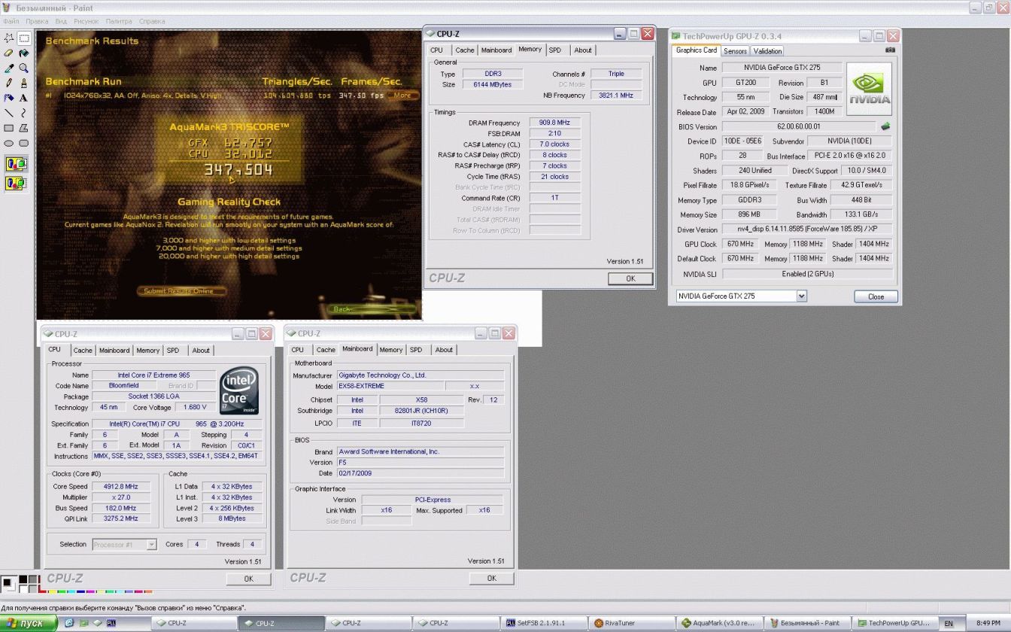Viewport: 1011px width, 632px height.
Task: Click the GPU-Z screenshot camera icon
Action: click(x=891, y=50)
